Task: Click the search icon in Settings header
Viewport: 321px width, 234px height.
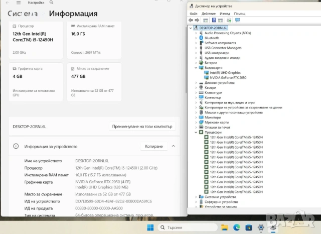Action: 51,3
